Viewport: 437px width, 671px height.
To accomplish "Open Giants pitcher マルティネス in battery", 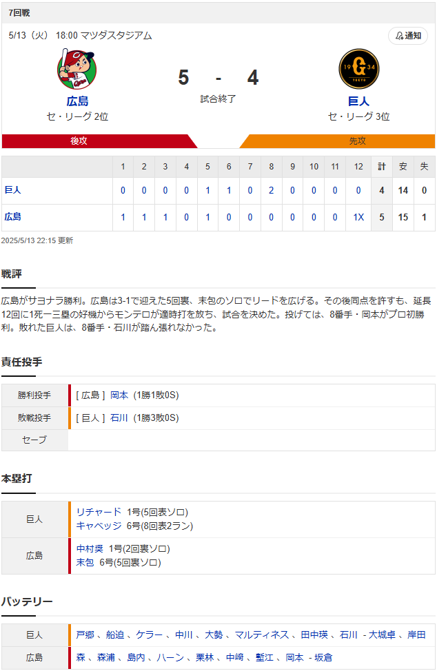I will coord(262,634).
